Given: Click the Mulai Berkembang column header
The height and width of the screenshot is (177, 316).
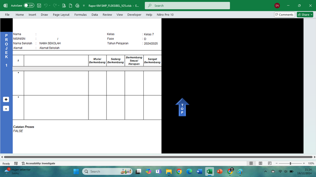Looking at the screenshot, I should click(x=97, y=61).
